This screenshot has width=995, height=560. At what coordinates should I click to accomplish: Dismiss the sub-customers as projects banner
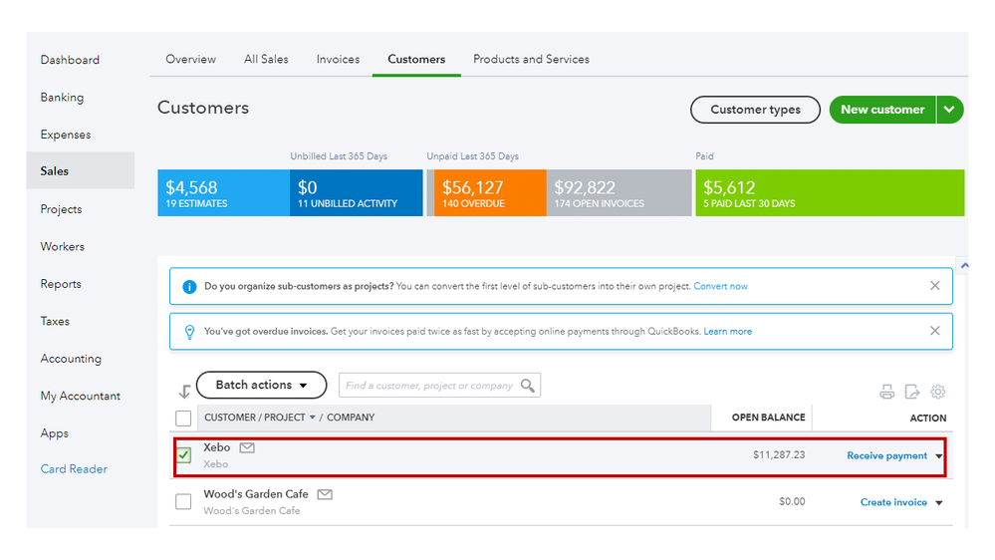934,286
